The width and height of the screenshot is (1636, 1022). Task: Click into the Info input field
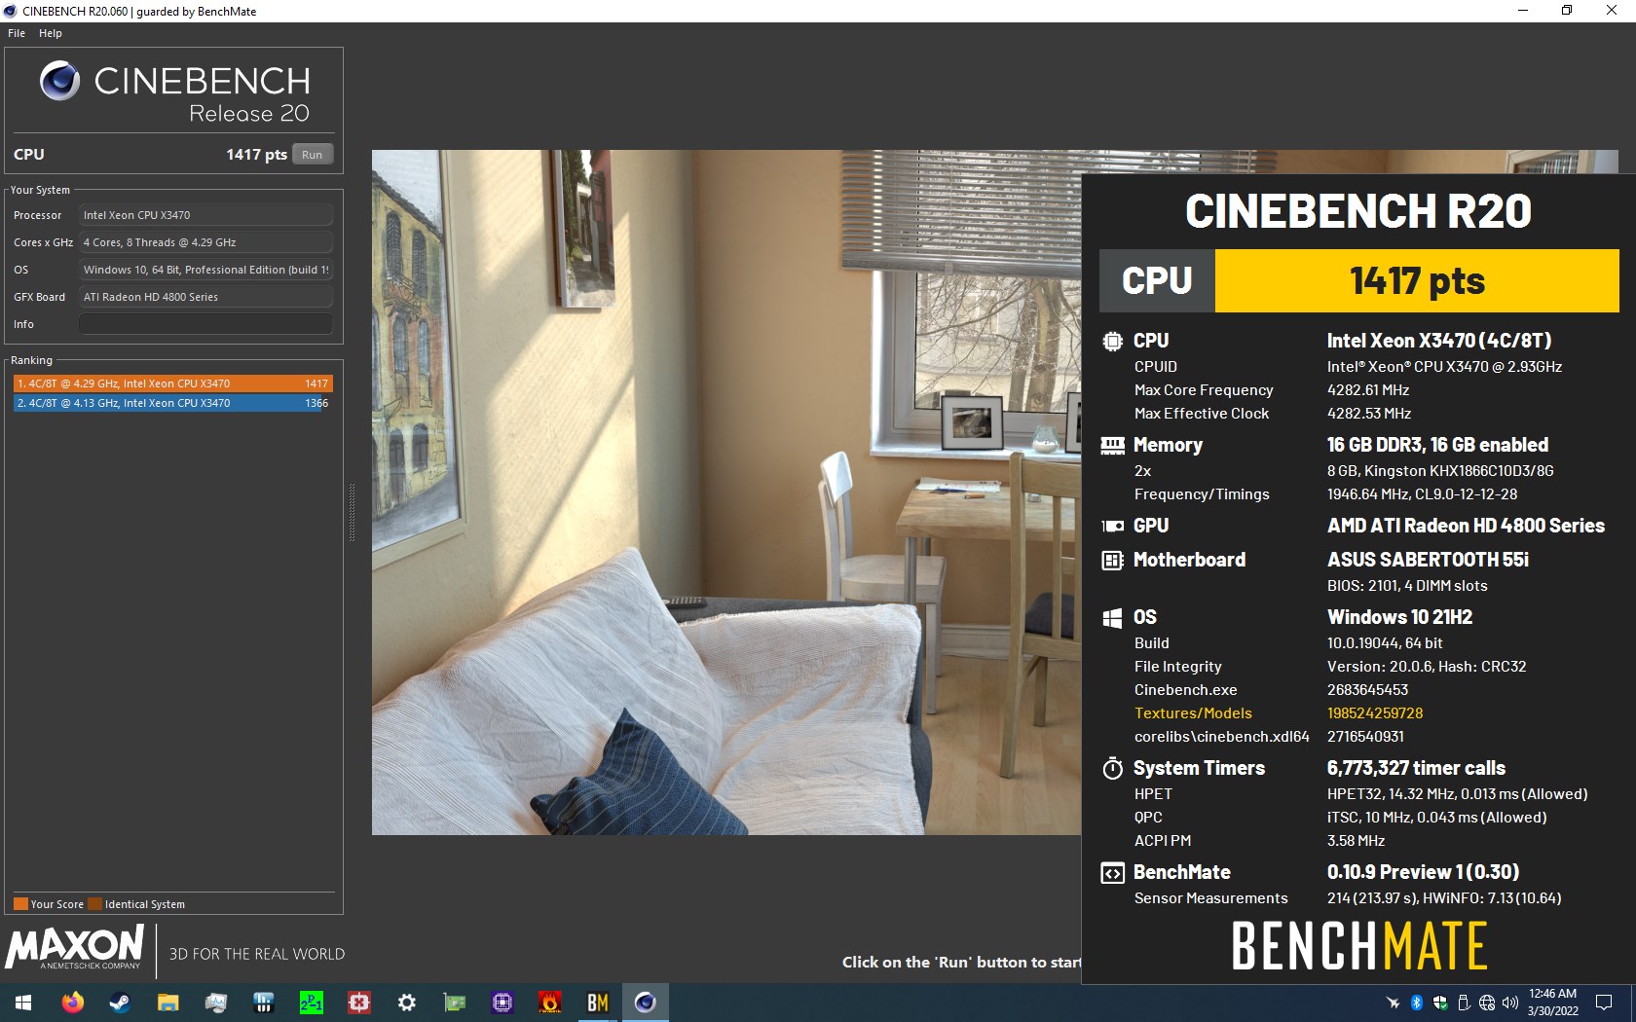[205, 324]
